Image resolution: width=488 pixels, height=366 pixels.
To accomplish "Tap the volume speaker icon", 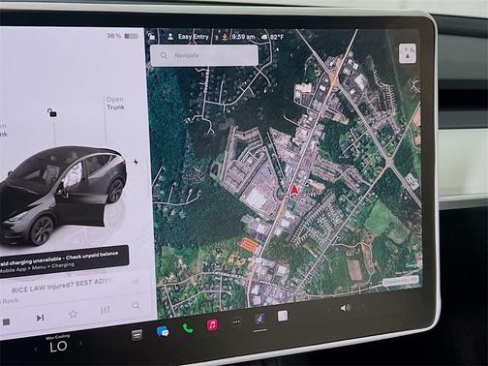I will (345, 308).
